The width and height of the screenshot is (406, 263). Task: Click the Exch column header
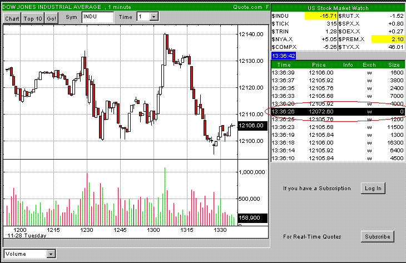(x=369, y=65)
